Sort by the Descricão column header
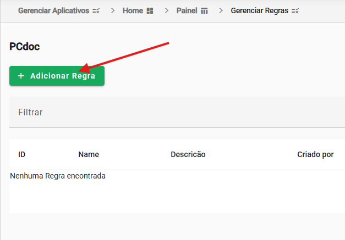 pos(188,155)
